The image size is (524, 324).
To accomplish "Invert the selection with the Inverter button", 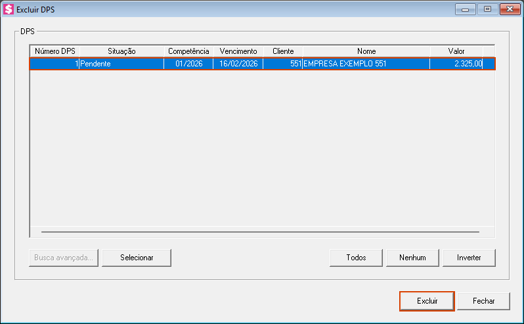I will click(x=469, y=258).
